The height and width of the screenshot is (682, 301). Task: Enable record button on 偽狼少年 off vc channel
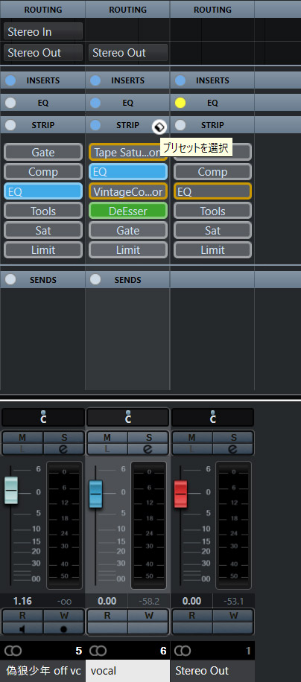point(63,628)
